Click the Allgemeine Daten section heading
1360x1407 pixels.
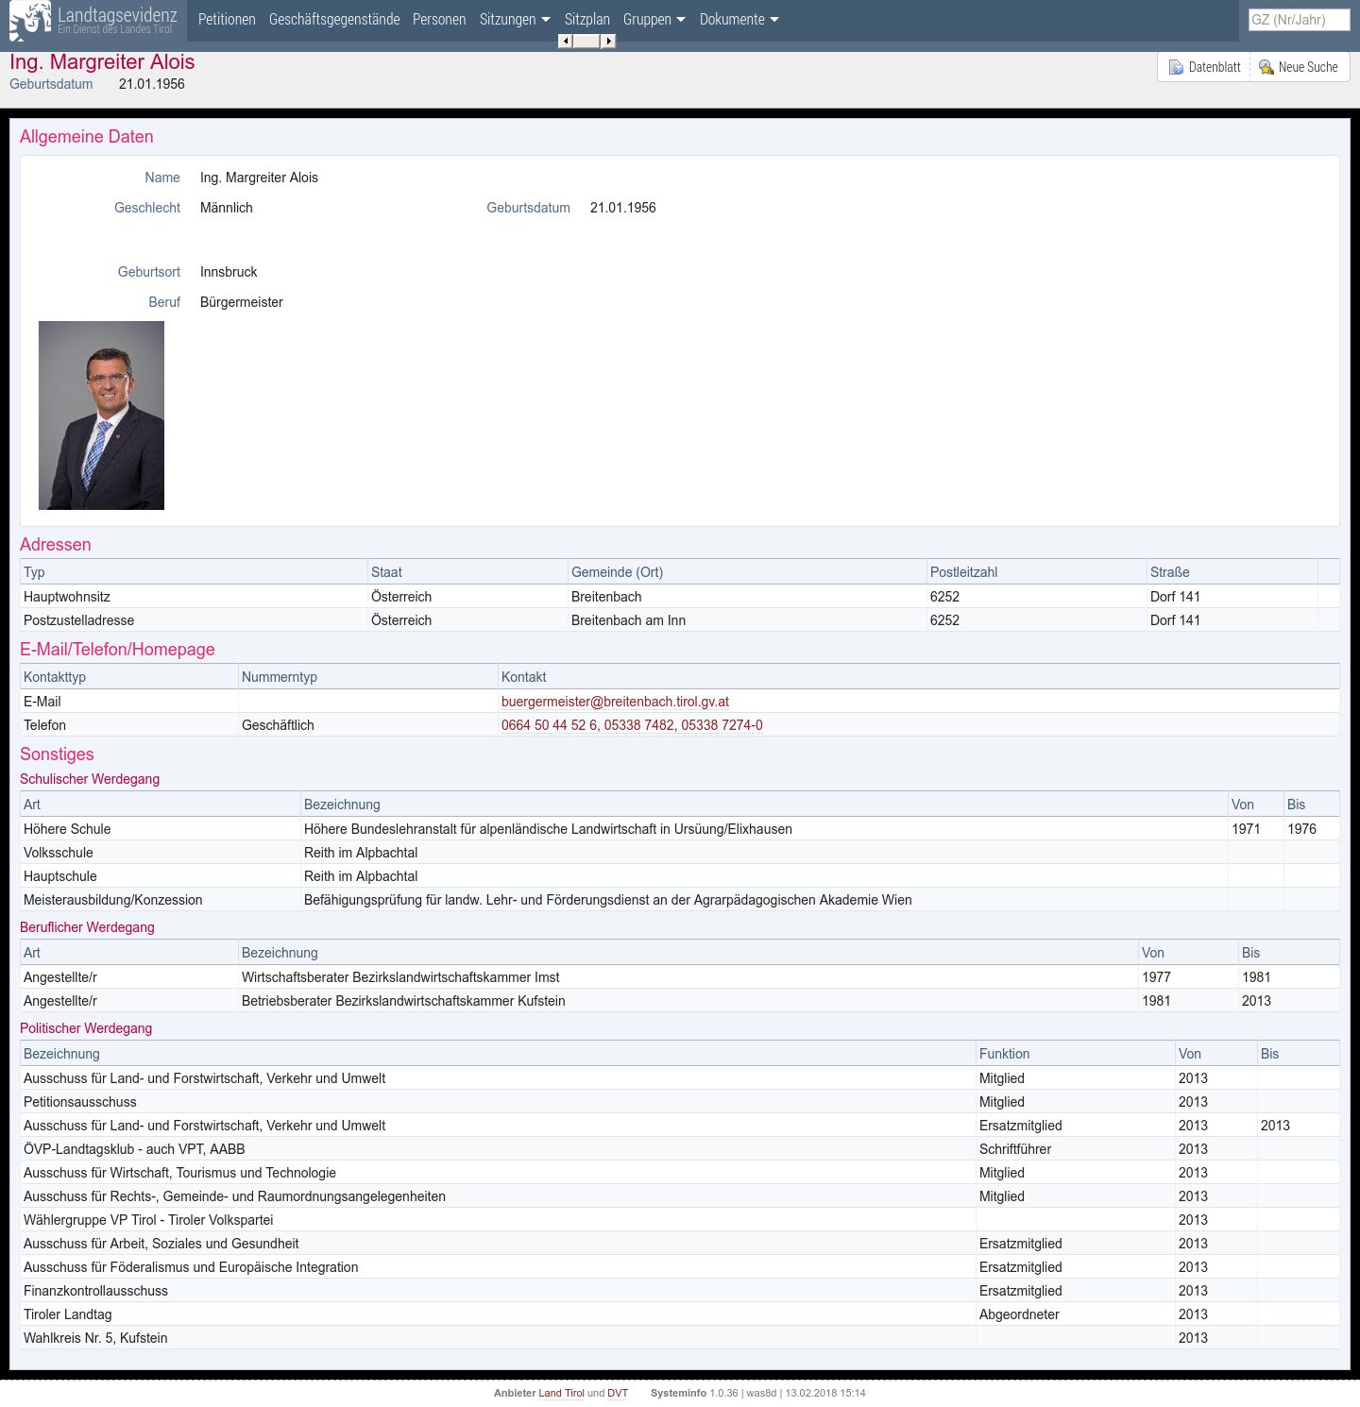tap(86, 137)
